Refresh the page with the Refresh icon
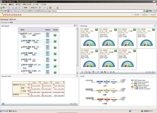This screenshot has height=113, width=157. click(x=16, y=8)
